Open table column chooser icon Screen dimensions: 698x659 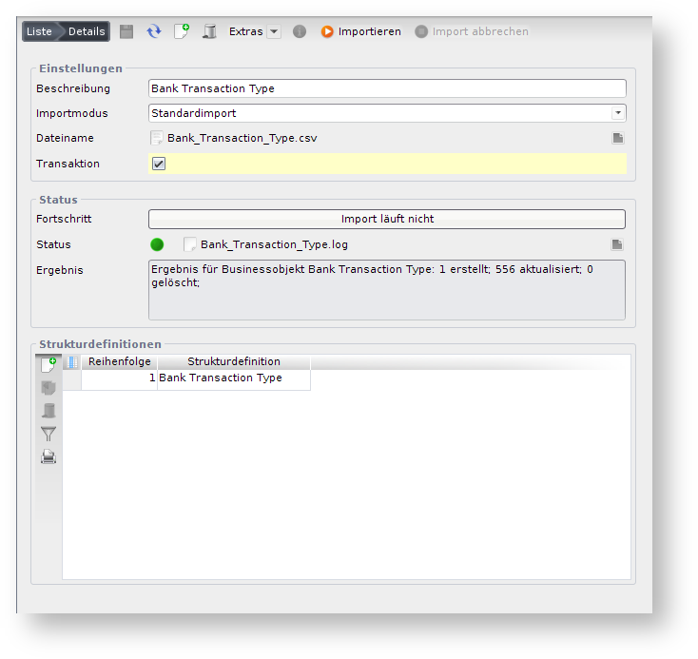click(x=72, y=362)
